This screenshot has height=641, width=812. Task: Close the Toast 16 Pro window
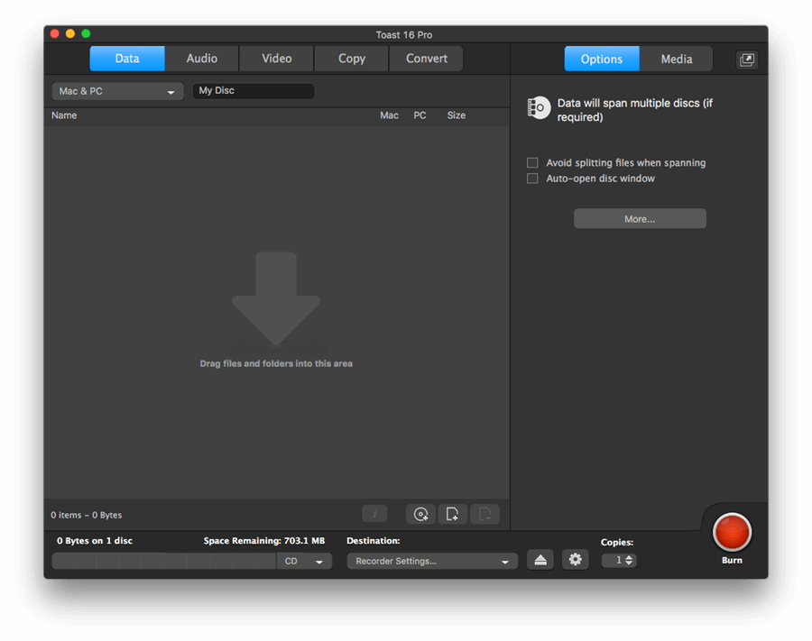pos(55,33)
